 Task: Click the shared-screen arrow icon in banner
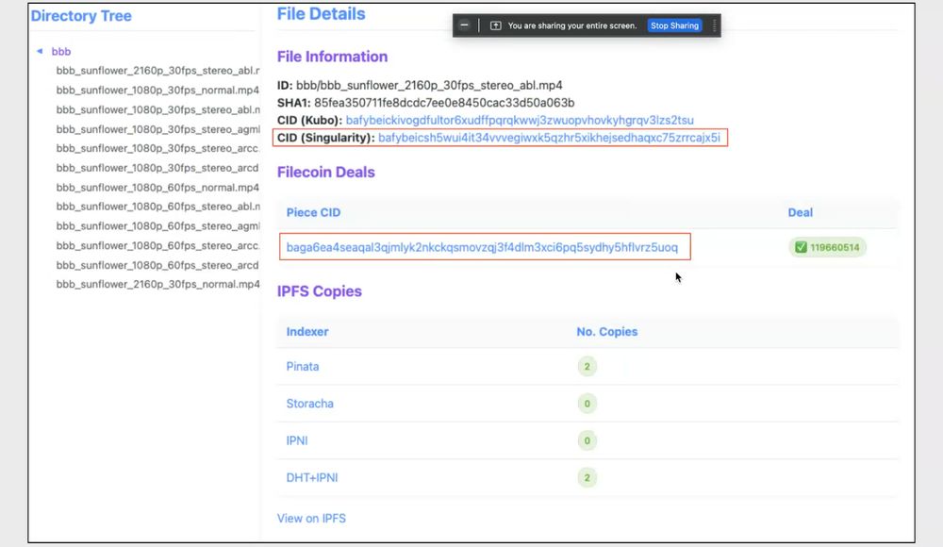496,25
